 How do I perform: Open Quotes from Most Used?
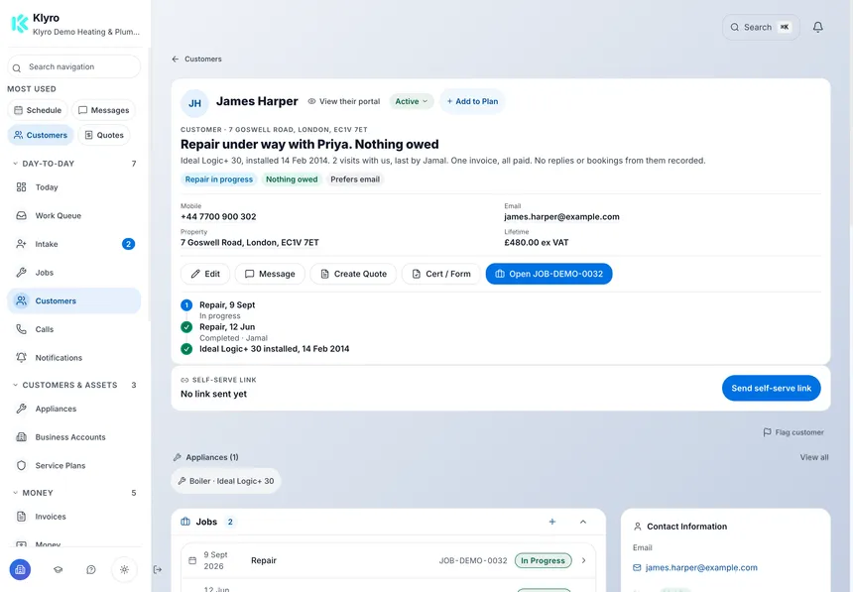coord(104,135)
